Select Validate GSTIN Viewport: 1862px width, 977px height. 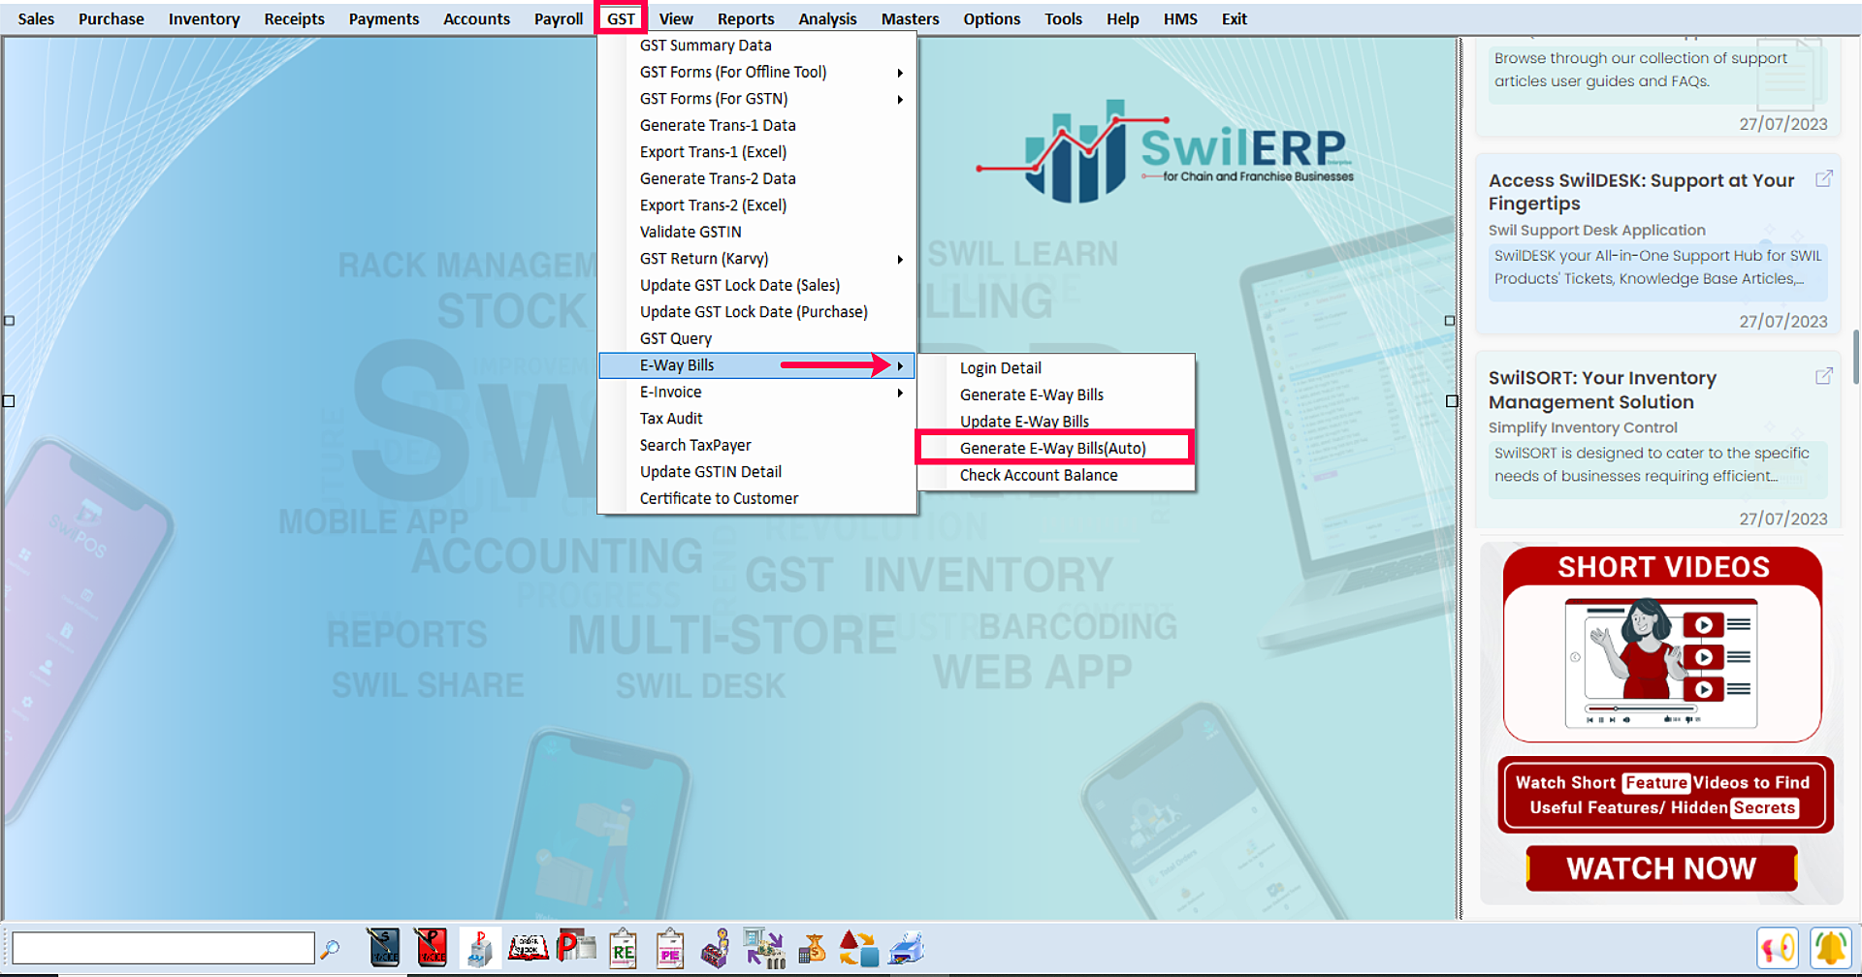pos(757,233)
